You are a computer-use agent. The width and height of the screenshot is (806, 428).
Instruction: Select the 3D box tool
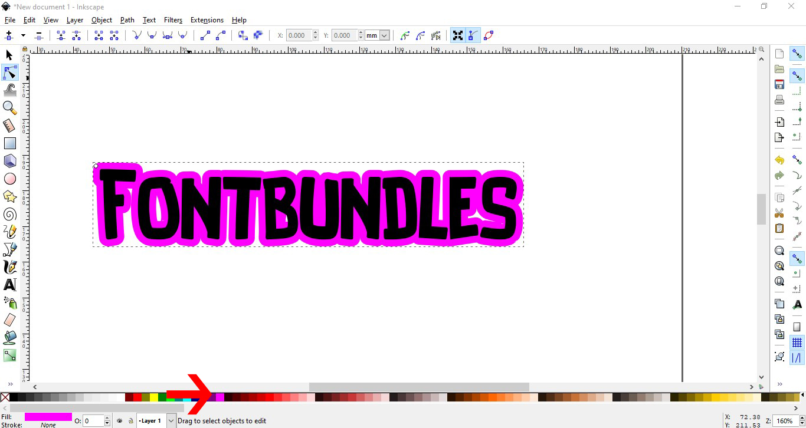pos(9,161)
